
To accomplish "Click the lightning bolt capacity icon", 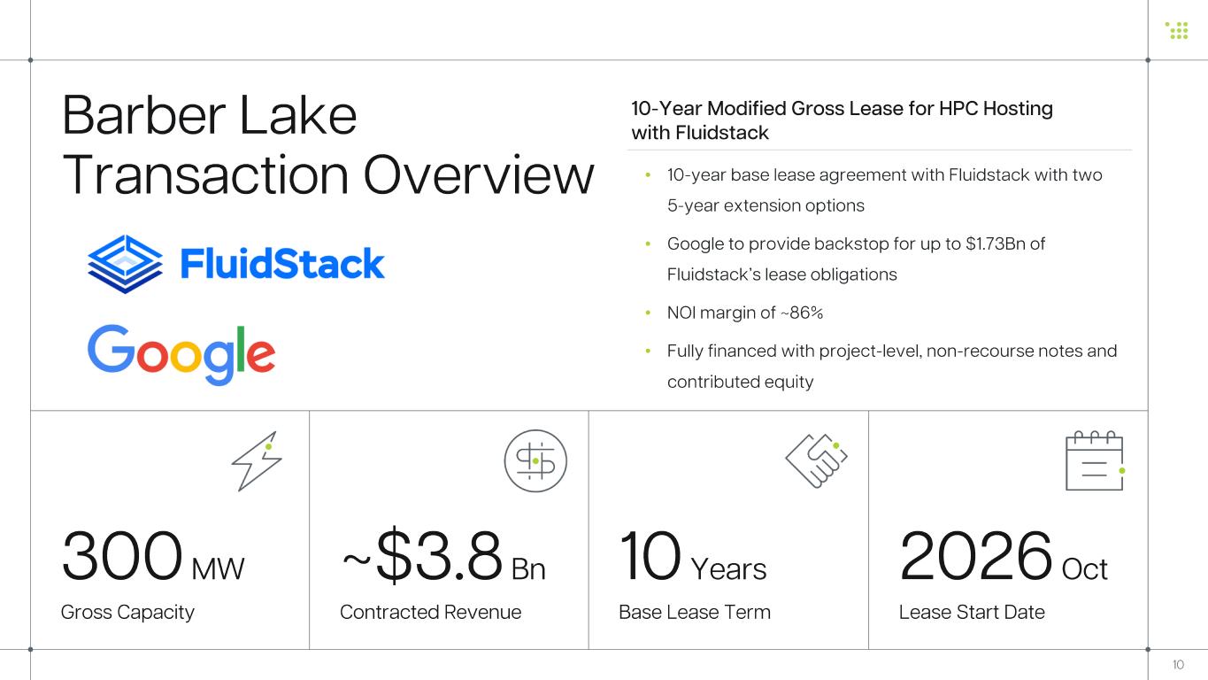I will (257, 460).
